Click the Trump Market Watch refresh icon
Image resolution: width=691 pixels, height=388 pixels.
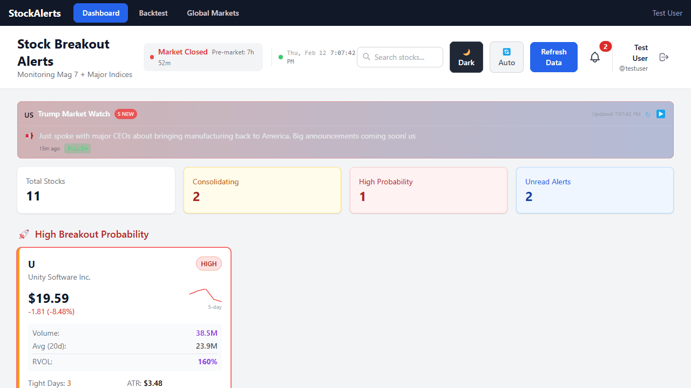[648, 114]
